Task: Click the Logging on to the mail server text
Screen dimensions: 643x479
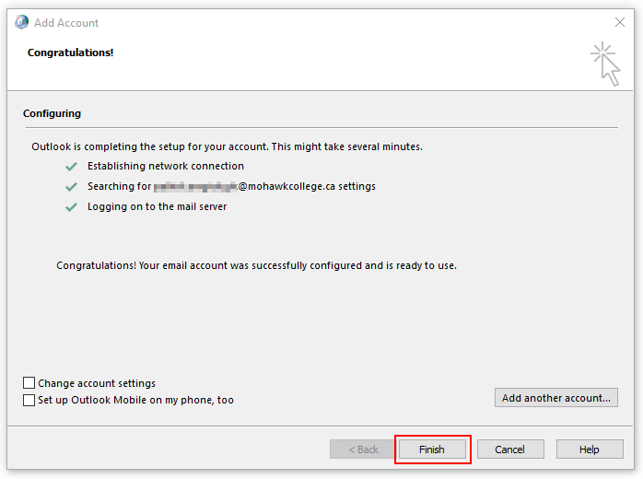Action: (157, 207)
